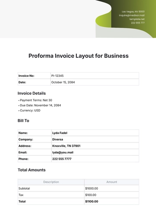Click the 'Bill To' heading
Viewport: 156px width, 221px height.
(x=23, y=121)
